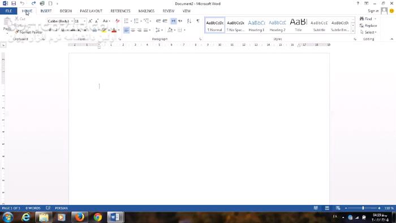Click the Format Painter tool
The width and height of the screenshot is (396, 223).
(28, 32)
